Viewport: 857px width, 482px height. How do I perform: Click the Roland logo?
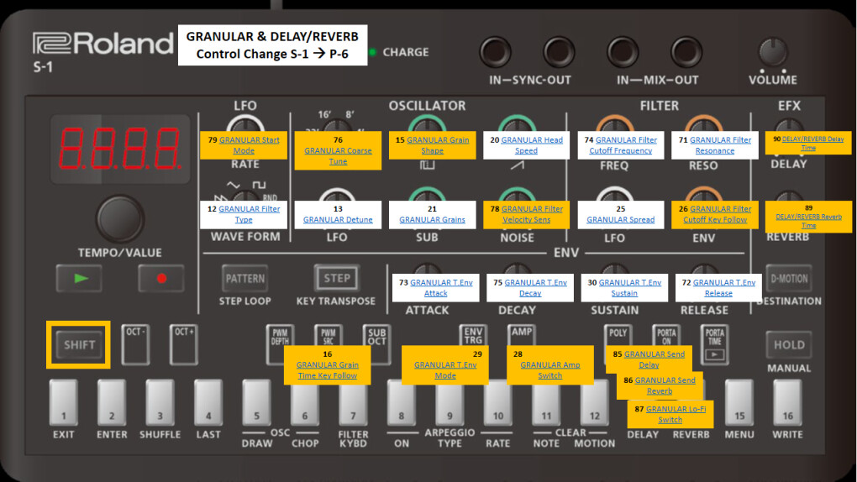click(103, 45)
